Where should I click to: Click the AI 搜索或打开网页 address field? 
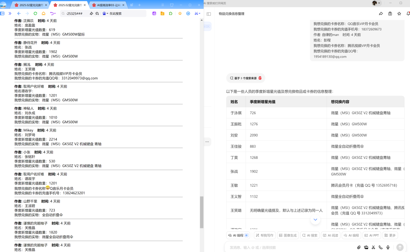[215, 3]
